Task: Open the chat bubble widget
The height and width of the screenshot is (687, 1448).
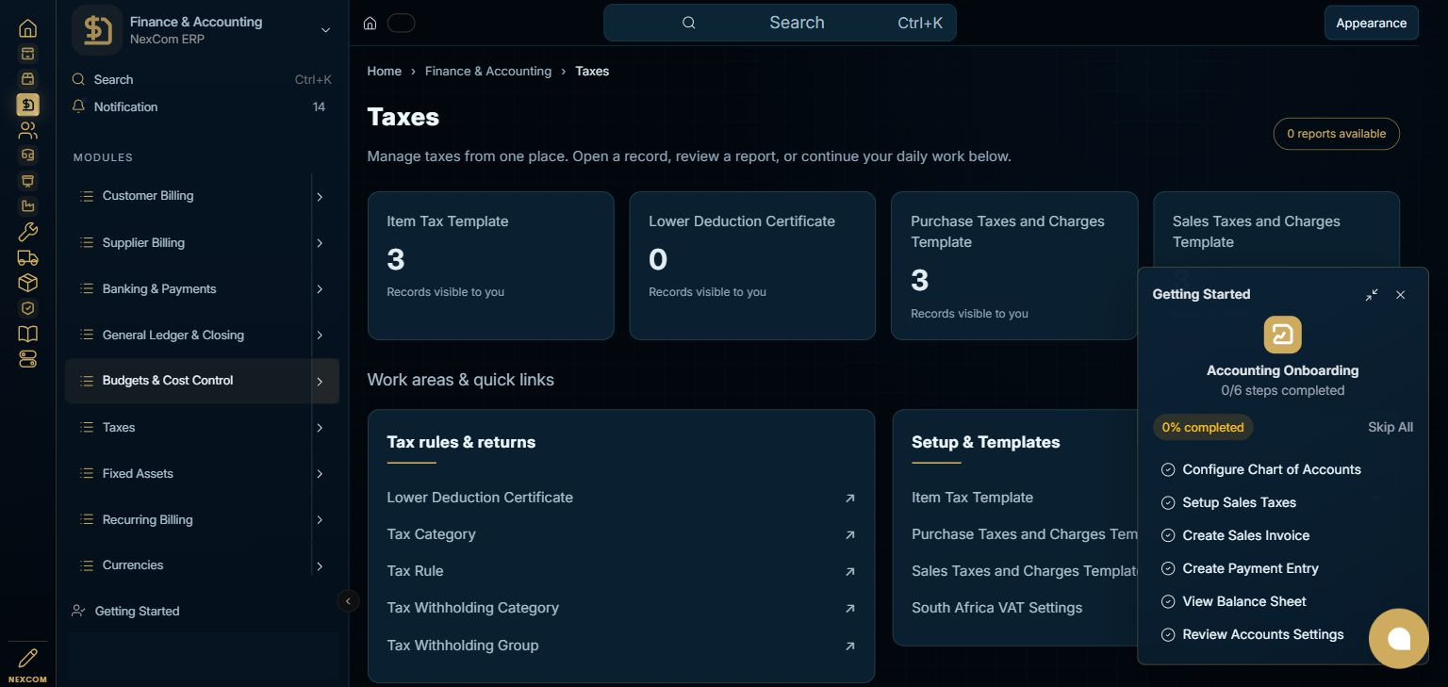Action: coord(1399,639)
